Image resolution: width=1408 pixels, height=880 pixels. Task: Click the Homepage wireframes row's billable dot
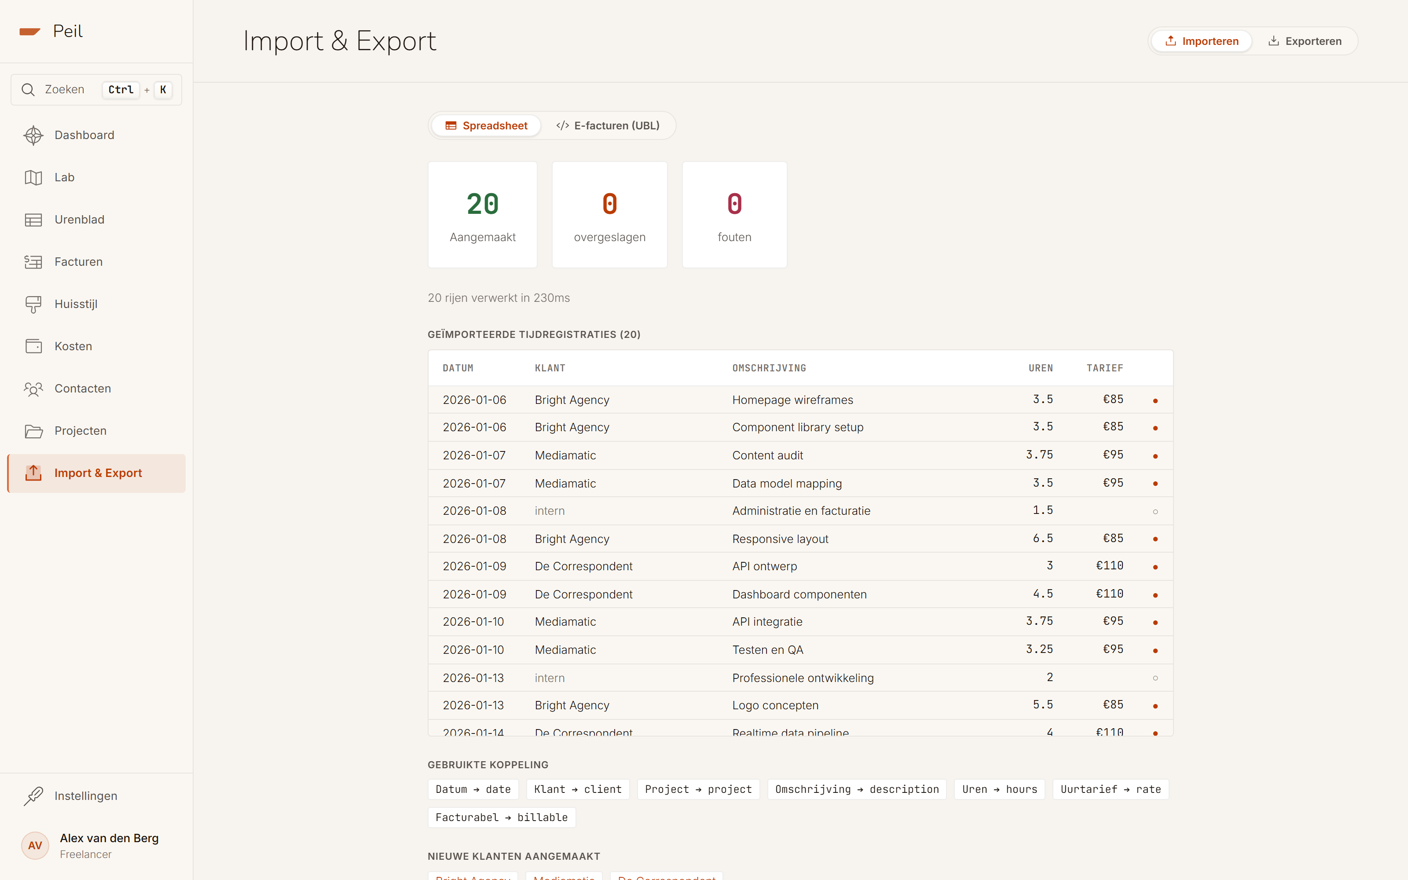(1155, 400)
